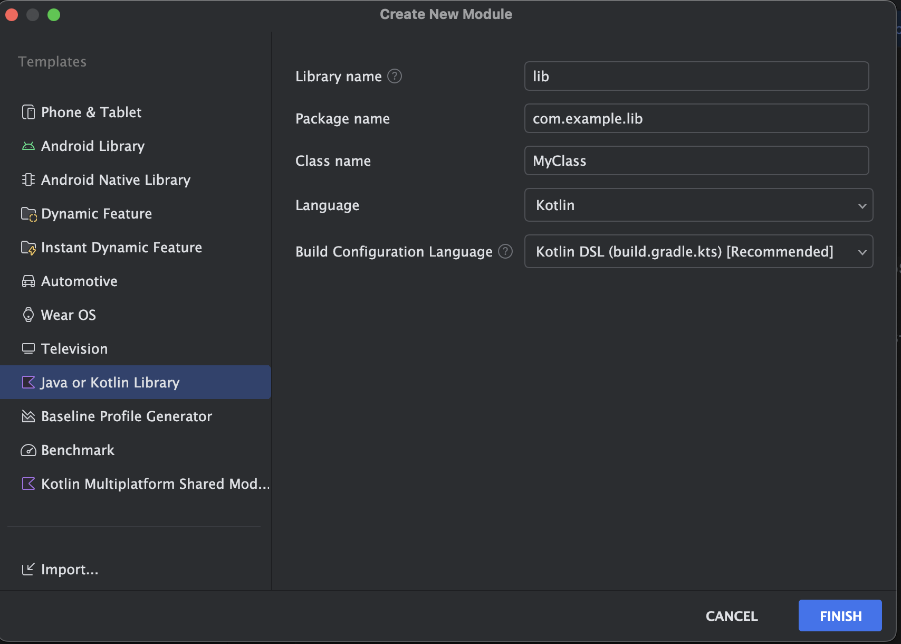The width and height of the screenshot is (901, 644).
Task: Select the Wear OS watch icon
Action: coord(28,315)
